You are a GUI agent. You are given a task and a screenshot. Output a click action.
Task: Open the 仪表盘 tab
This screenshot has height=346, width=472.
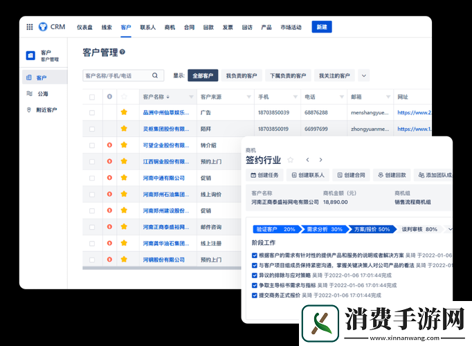click(x=84, y=28)
